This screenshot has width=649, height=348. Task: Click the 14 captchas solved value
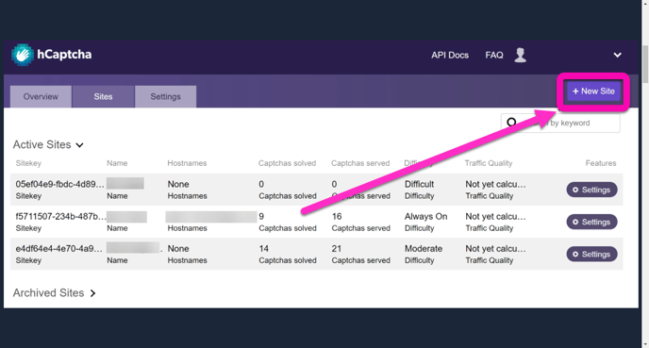(x=264, y=249)
